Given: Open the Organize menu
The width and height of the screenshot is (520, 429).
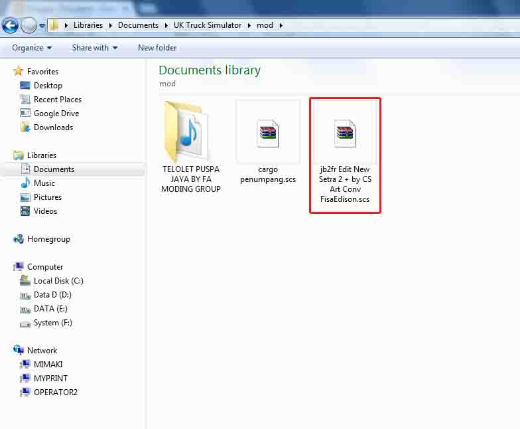Looking at the screenshot, I should 32,48.
